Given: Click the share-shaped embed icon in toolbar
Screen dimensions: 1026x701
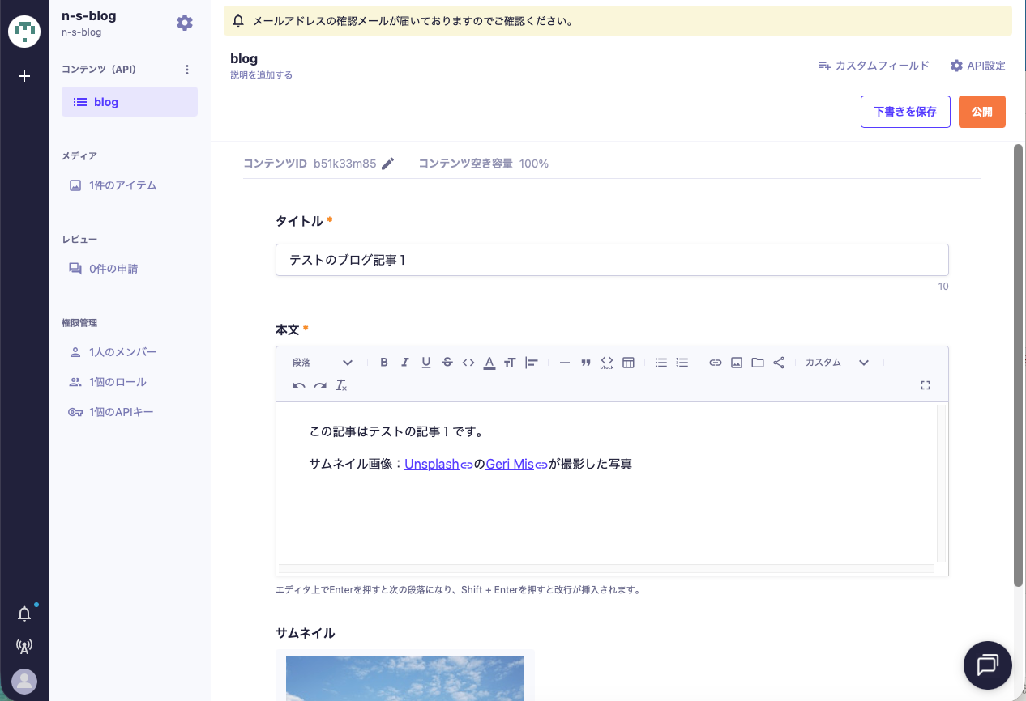Looking at the screenshot, I should [779, 363].
